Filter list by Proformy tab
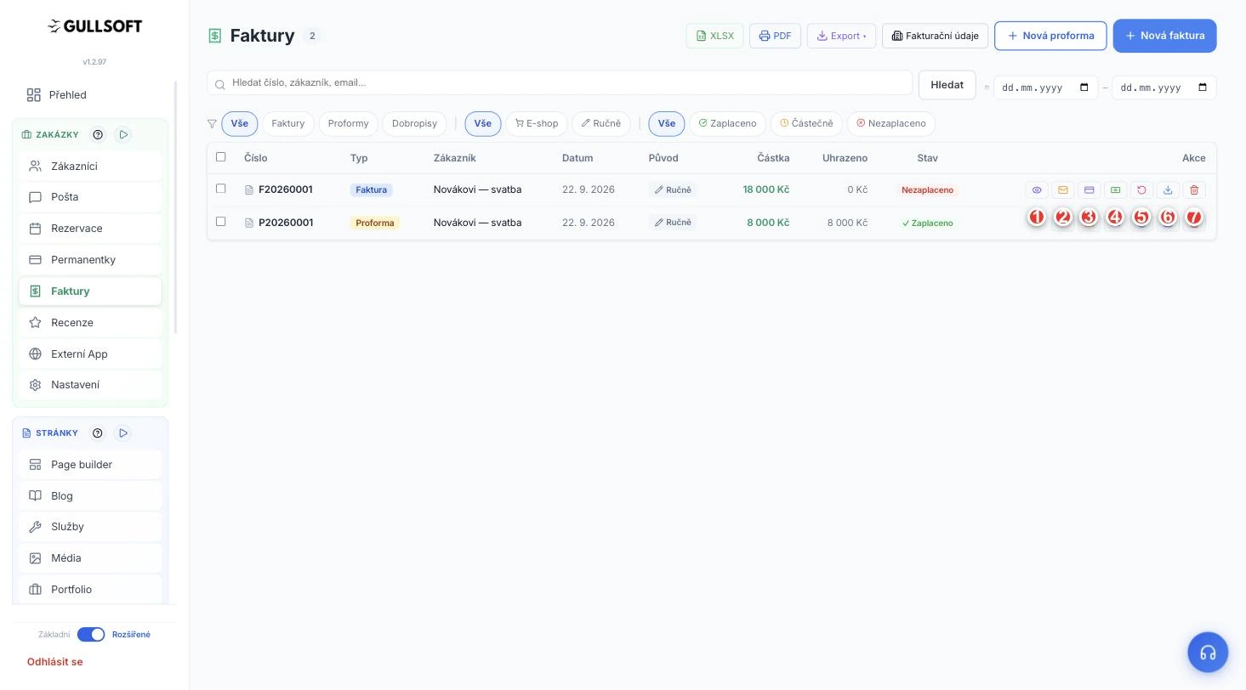 (x=349, y=123)
